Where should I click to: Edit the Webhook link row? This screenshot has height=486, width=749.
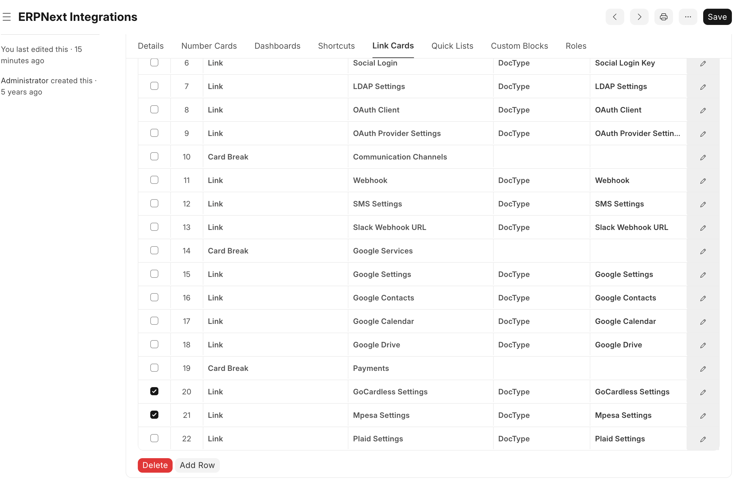click(x=703, y=181)
